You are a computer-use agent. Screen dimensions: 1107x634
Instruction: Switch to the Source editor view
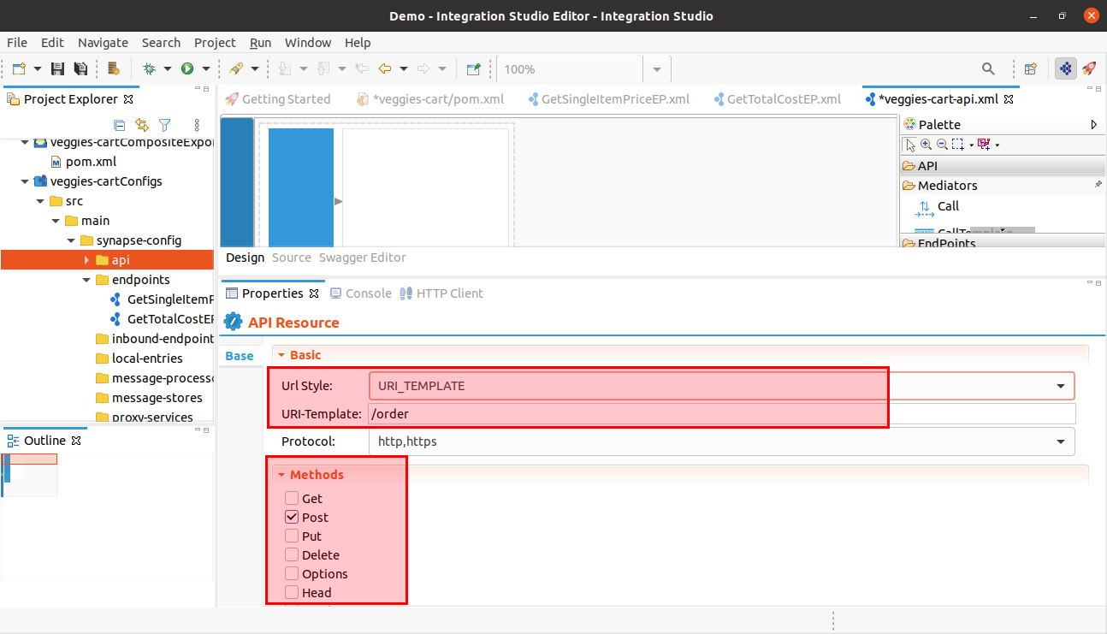click(x=291, y=258)
